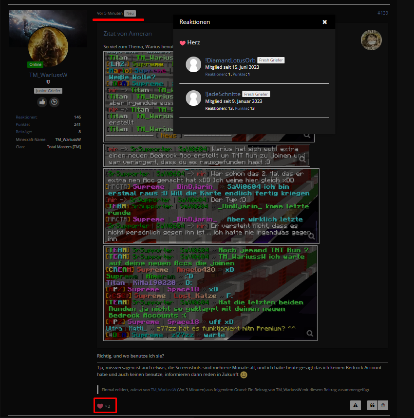Viewport: 414px width, 418px height.
Task: Click !DiamantLotusOrb's avatar image
Action: tap(193, 64)
